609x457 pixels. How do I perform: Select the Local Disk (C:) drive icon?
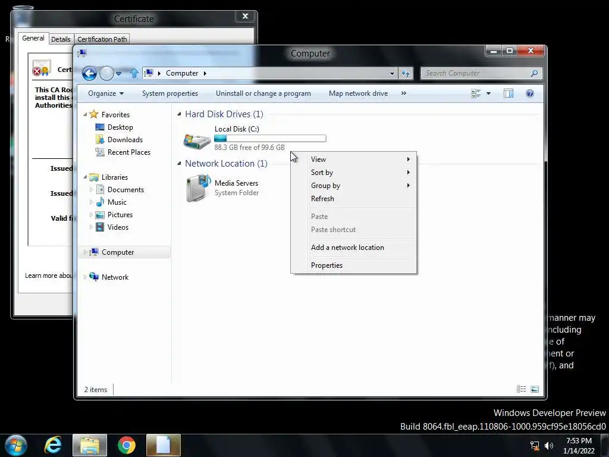click(197, 140)
